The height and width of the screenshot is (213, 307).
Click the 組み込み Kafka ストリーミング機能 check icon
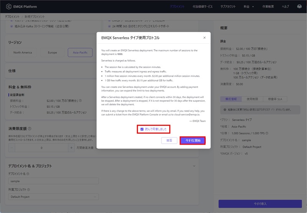click(x=12, y=26)
